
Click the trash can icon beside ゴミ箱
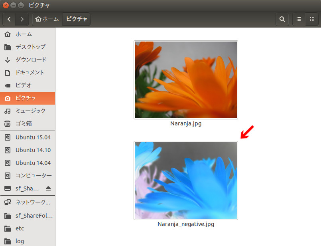(x=8, y=124)
